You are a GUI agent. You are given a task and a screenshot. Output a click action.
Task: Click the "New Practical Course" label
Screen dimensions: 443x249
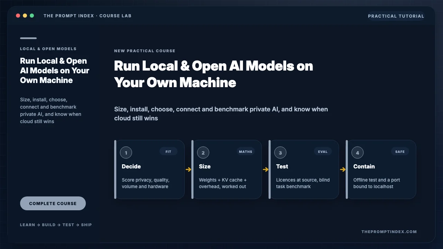coord(145,51)
